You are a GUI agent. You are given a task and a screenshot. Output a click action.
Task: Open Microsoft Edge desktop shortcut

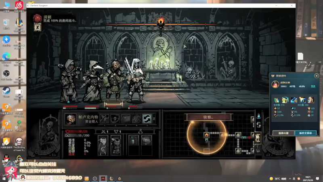[x=6, y=59]
